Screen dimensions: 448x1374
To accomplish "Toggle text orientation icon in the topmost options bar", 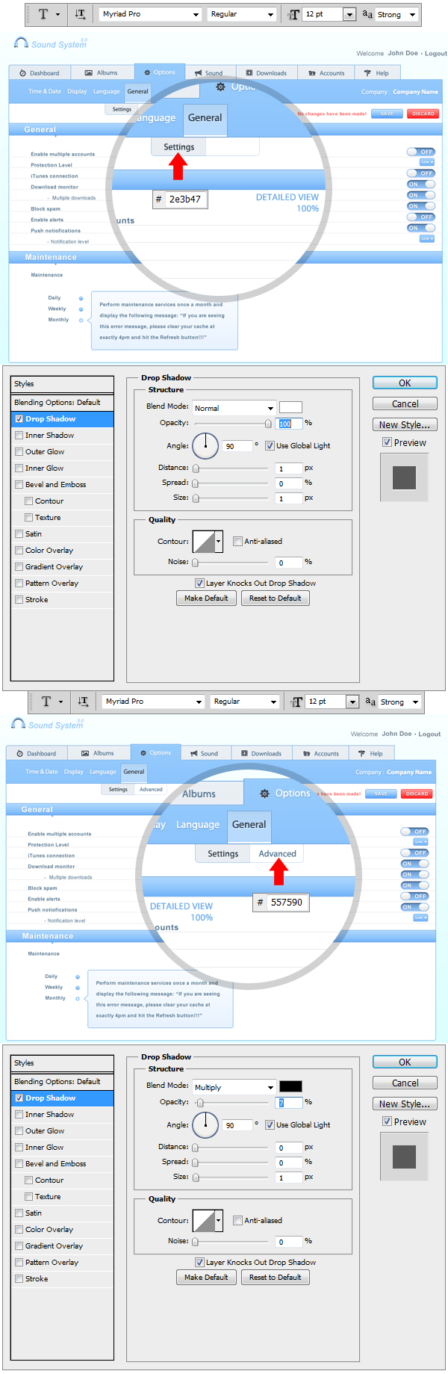I will coord(80,14).
